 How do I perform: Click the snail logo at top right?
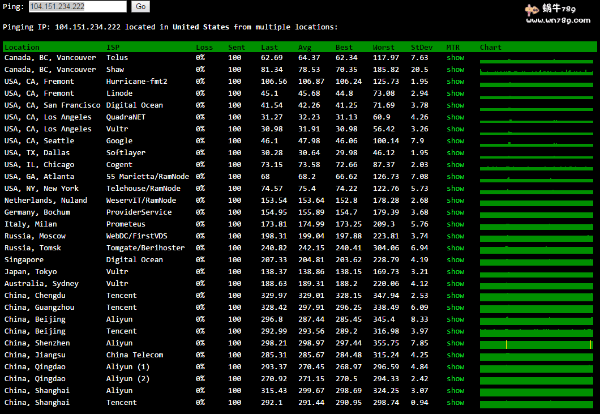531,10
